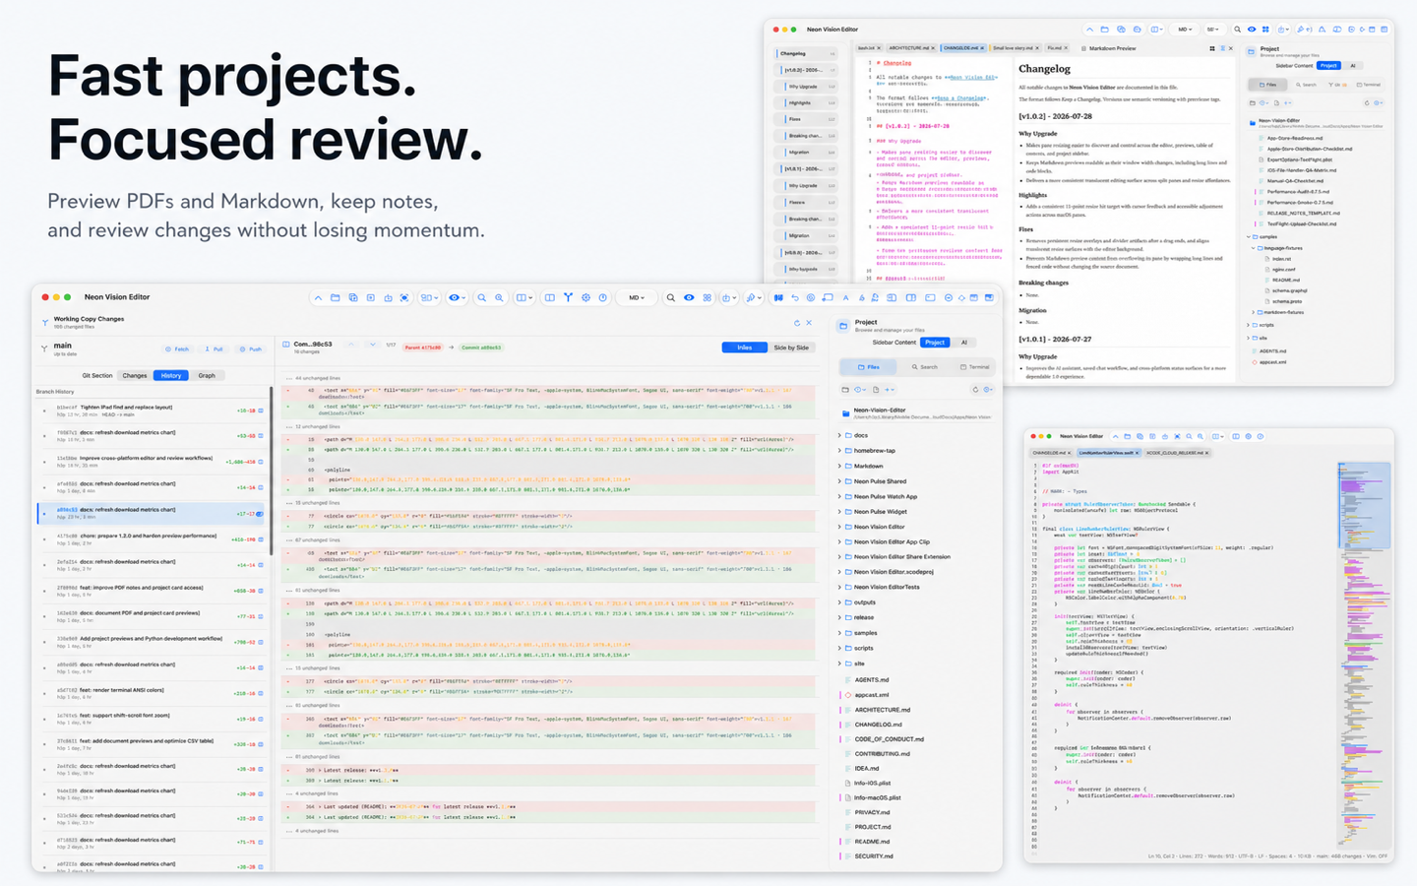The height and width of the screenshot is (886, 1417).
Task: Open MD dropdown in top-right window toolbar
Action: (x=1185, y=30)
